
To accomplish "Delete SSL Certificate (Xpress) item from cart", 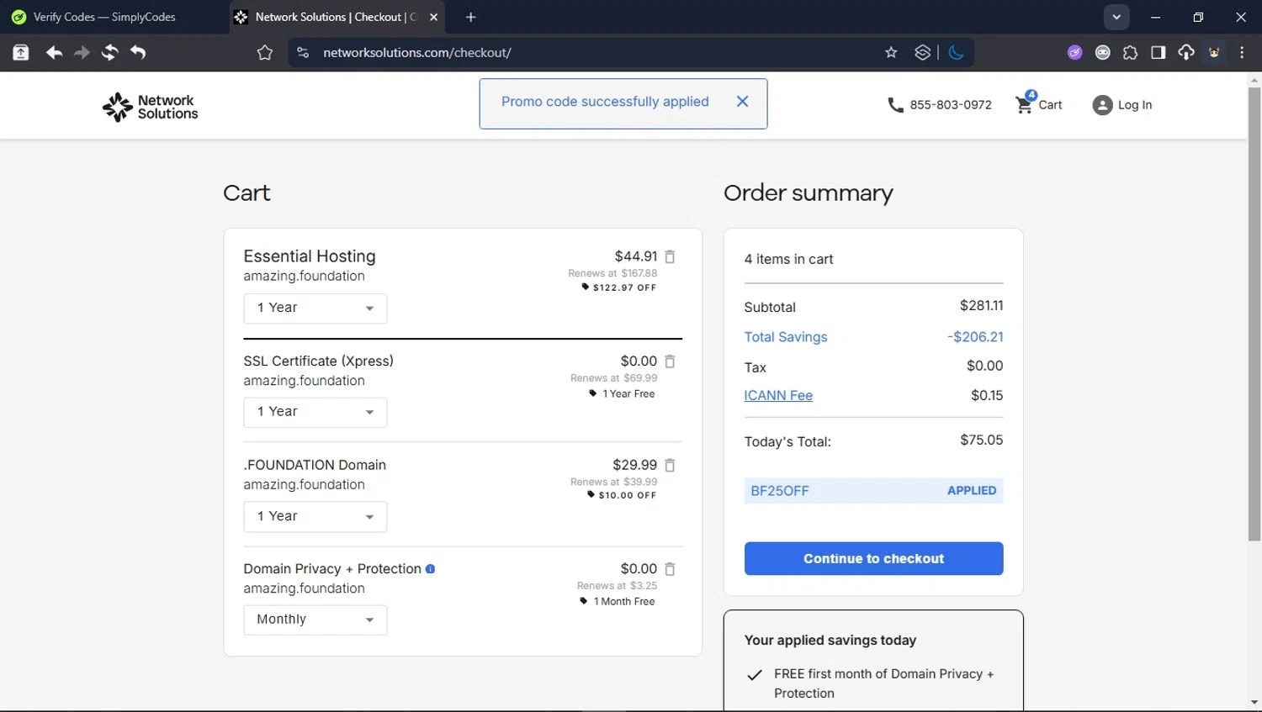I will [670, 361].
